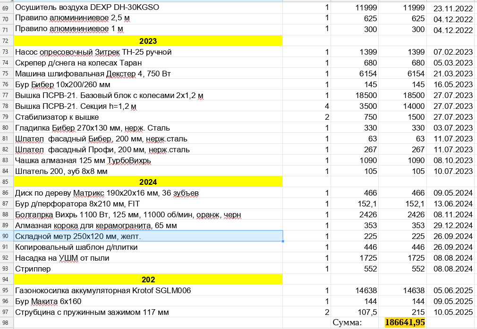Select the total cell 186641,95
Viewport: 477px width, 329px height.
[402, 322]
